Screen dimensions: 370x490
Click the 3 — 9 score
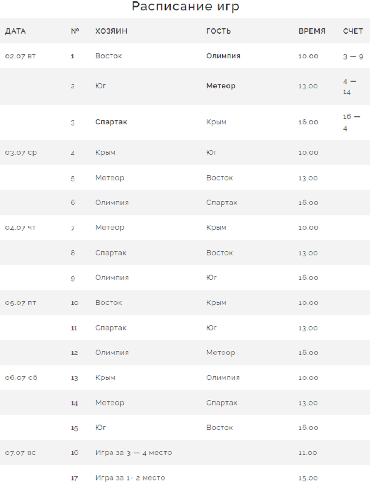click(x=353, y=57)
